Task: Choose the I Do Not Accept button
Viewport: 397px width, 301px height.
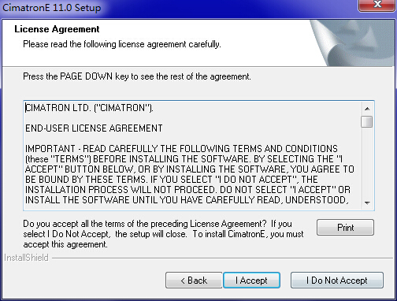Action: click(337, 281)
